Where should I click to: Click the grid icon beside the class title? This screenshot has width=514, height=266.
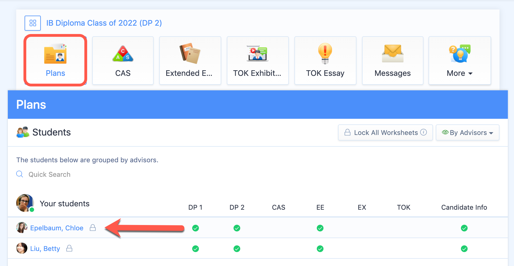click(33, 23)
